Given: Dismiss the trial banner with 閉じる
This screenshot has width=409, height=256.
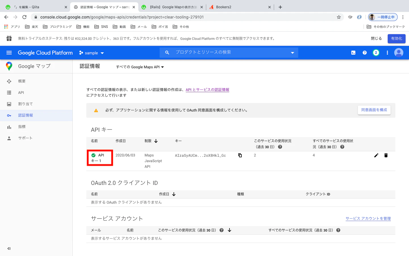Looking at the screenshot, I should [376, 38].
